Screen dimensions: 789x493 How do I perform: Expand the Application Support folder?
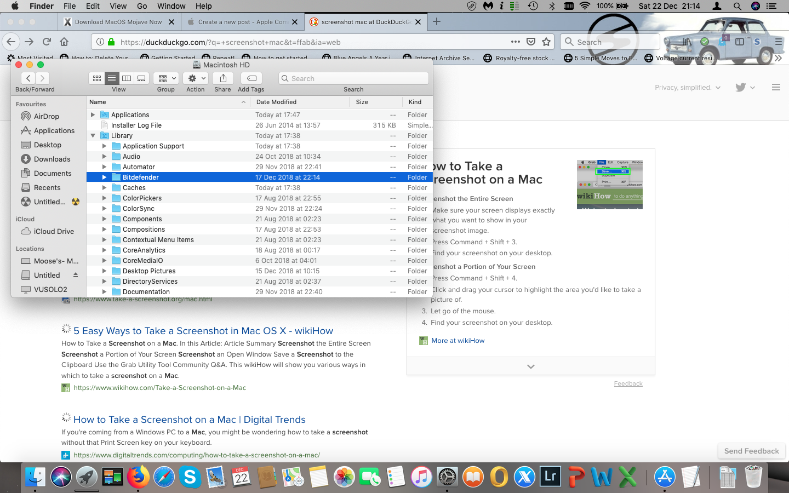click(104, 146)
